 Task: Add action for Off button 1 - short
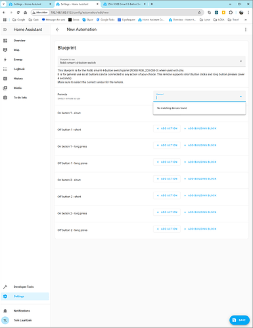pyautogui.click(x=167, y=129)
